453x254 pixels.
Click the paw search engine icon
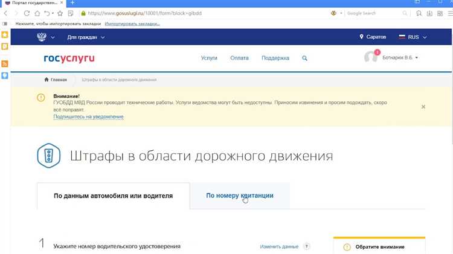click(333, 13)
